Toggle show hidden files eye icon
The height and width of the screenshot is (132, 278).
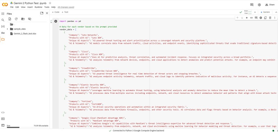pyautogui.click(x=30, y=19)
